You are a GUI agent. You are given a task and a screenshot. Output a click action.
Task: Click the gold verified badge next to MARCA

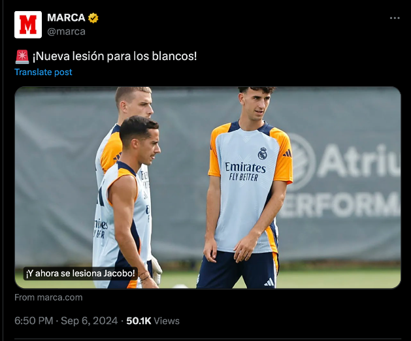pos(93,18)
